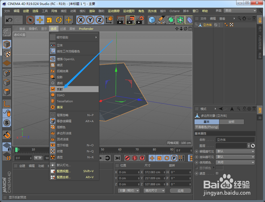Click the 显示颜色 color swatch

point(220,168)
